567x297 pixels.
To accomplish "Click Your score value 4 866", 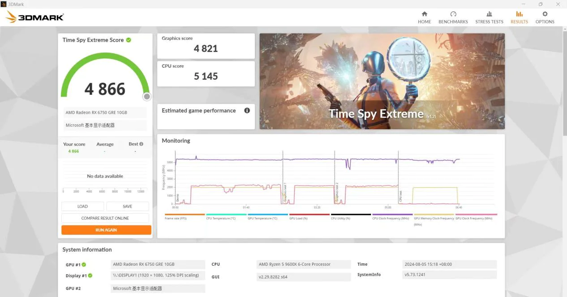I will tap(73, 151).
